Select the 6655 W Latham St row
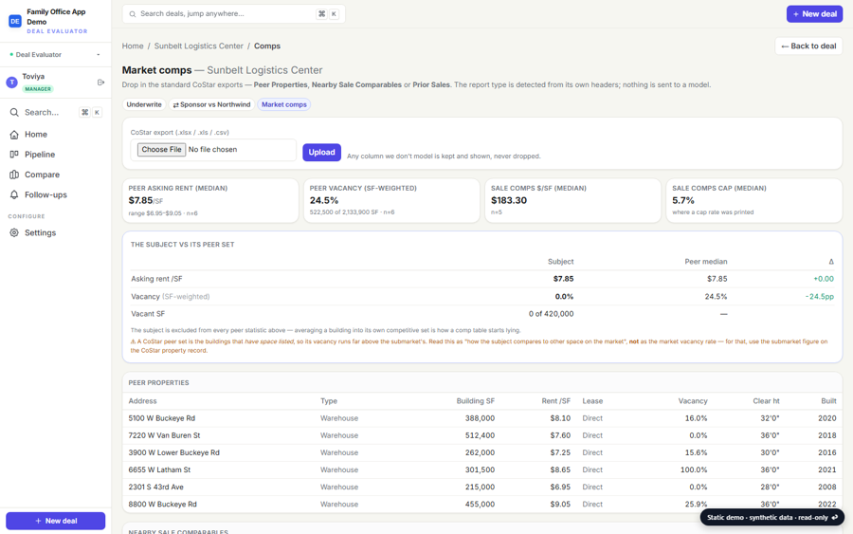Viewport: 853px width, 534px height. [x=482, y=470]
